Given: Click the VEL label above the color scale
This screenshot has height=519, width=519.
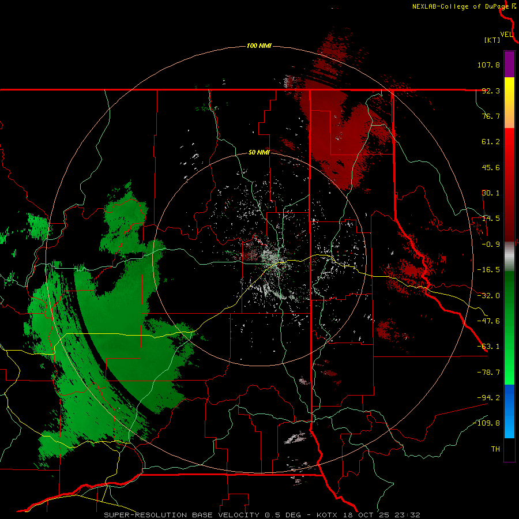Looking at the screenshot, I should pos(507,35).
